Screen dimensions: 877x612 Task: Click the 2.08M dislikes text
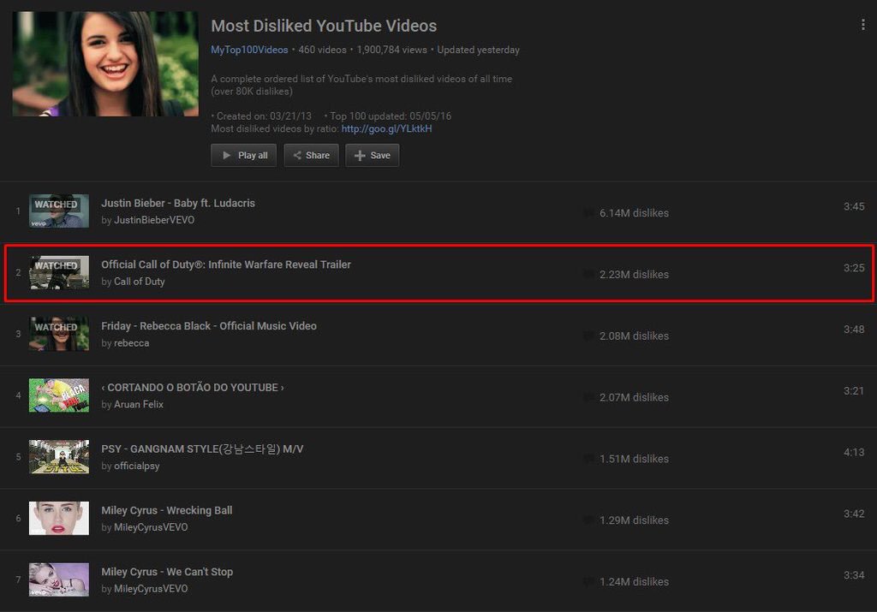[x=634, y=336]
